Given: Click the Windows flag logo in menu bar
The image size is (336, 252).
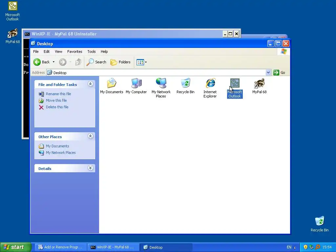Looking at the screenshot, I should tap(284, 52).
